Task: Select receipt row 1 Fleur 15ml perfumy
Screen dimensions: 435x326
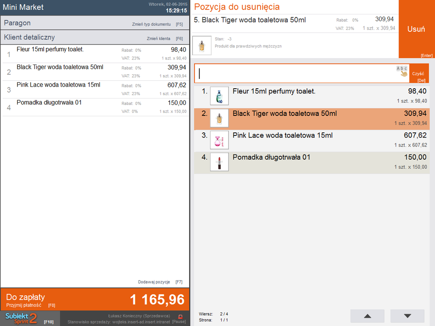Action: pyautogui.click(x=95, y=54)
